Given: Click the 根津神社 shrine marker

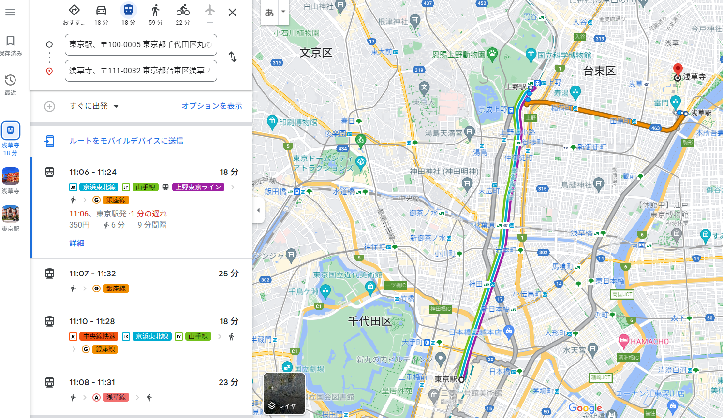Looking at the screenshot, I should click(414, 20).
